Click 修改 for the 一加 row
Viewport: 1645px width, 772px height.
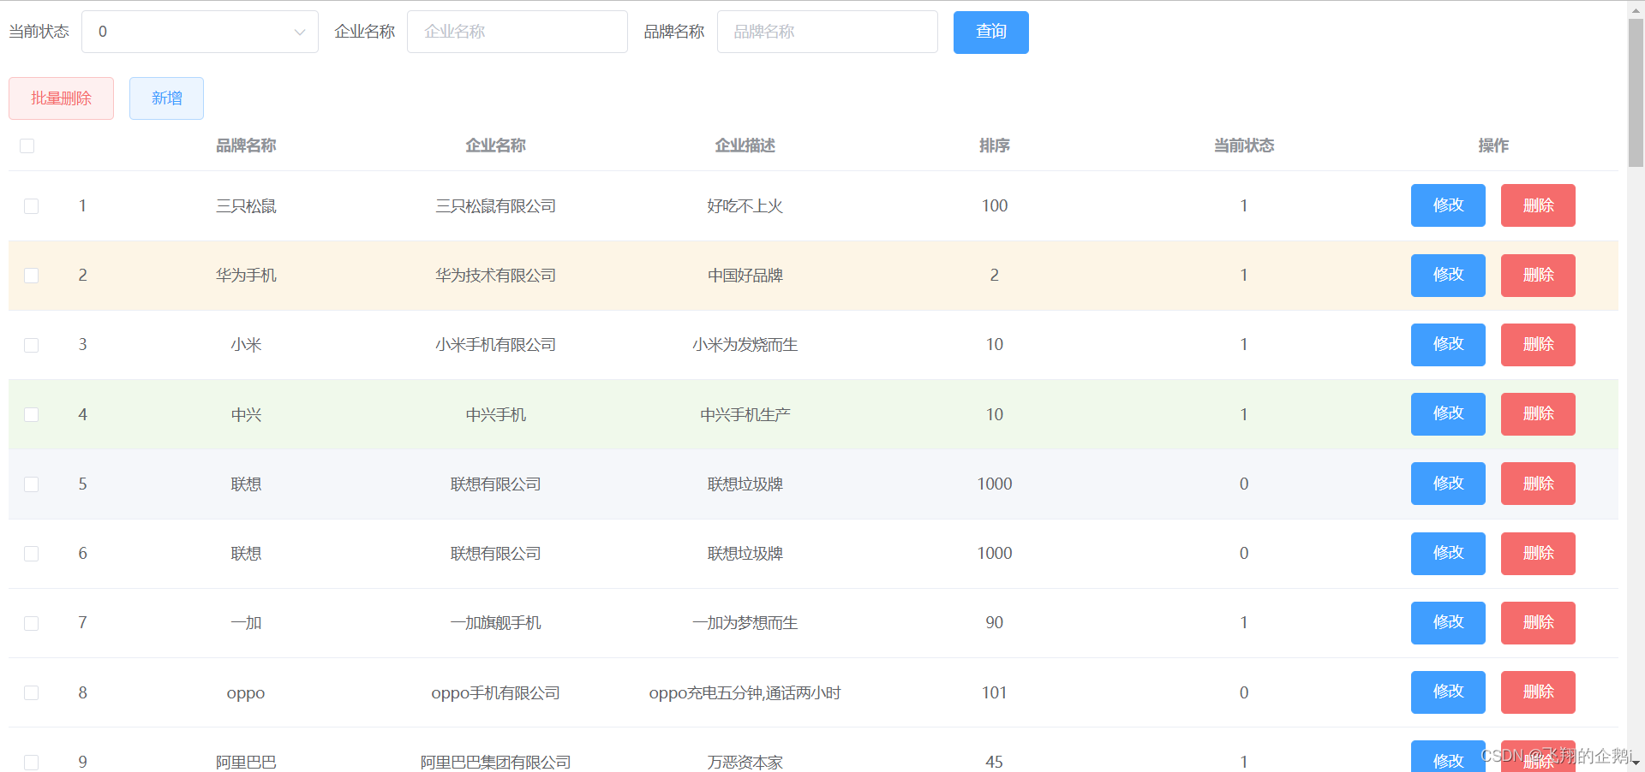tap(1448, 623)
